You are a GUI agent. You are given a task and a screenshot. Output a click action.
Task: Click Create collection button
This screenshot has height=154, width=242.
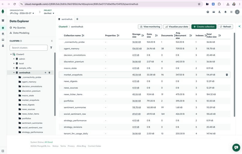point(204,26)
